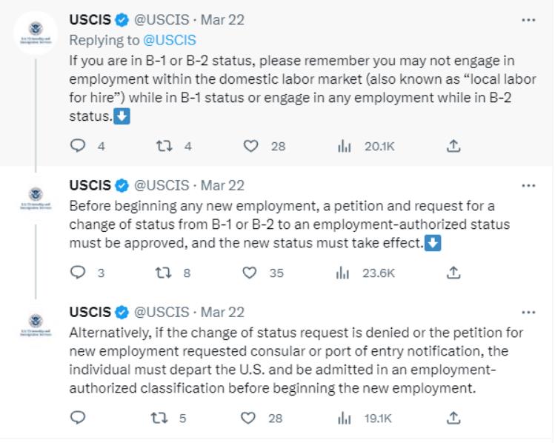Open more options for the first tweet
Viewport: 555px width, 443px height.
click(528, 20)
